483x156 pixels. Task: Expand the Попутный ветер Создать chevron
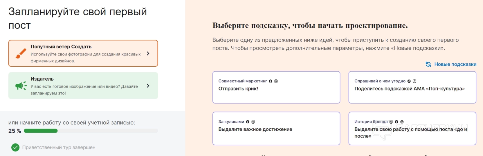click(148, 53)
